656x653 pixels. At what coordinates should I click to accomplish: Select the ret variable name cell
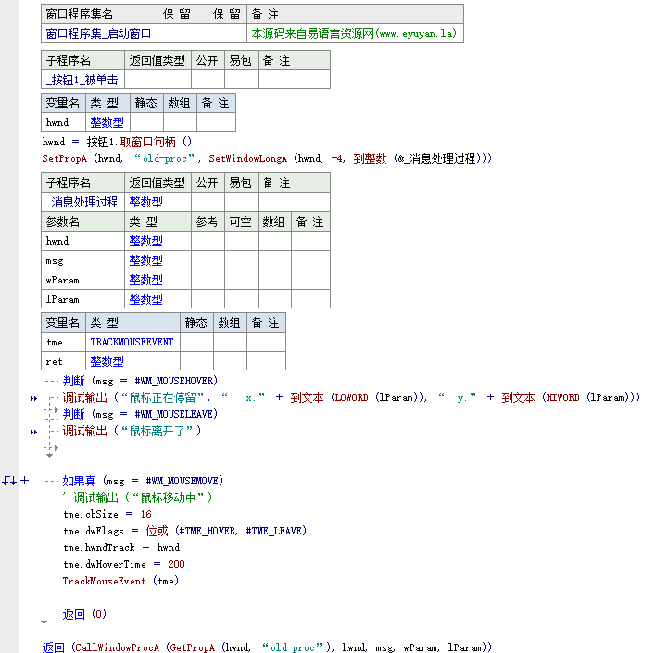(x=63, y=361)
